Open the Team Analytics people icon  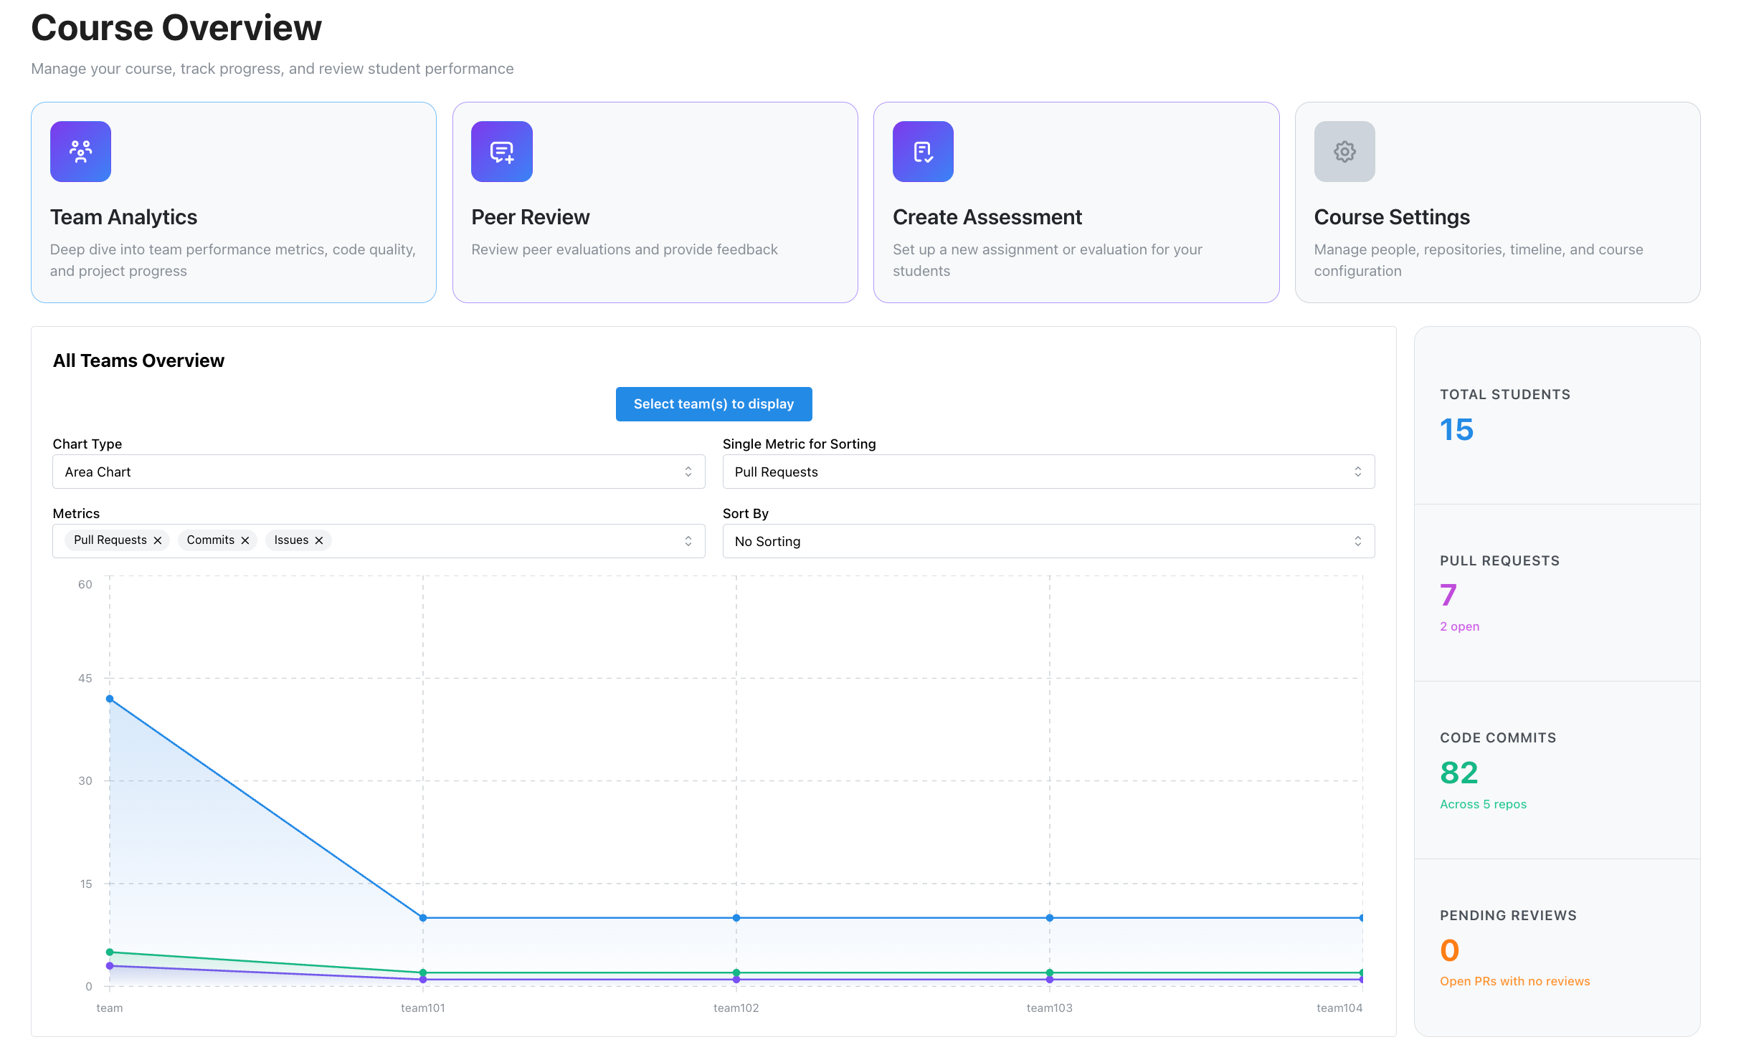80,151
